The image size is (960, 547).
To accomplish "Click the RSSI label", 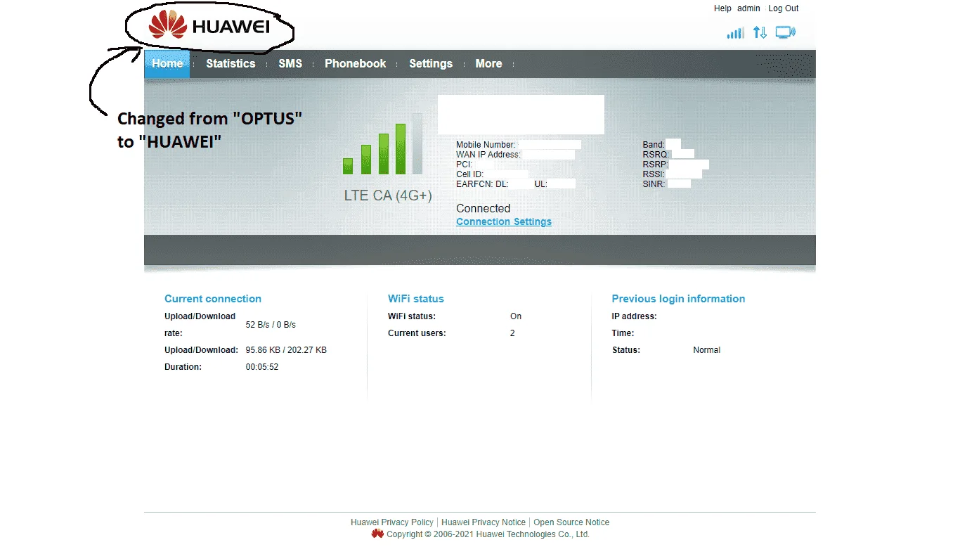I will coord(654,174).
